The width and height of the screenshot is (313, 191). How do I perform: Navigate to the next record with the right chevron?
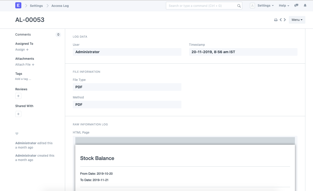click(285, 20)
